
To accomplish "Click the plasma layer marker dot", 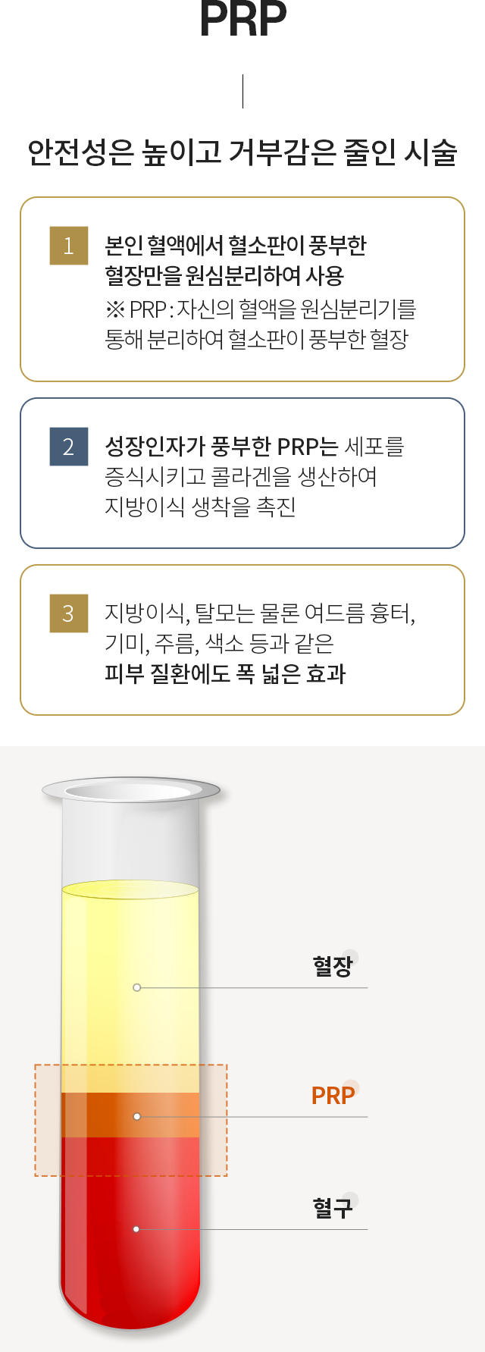I will pos(136,987).
